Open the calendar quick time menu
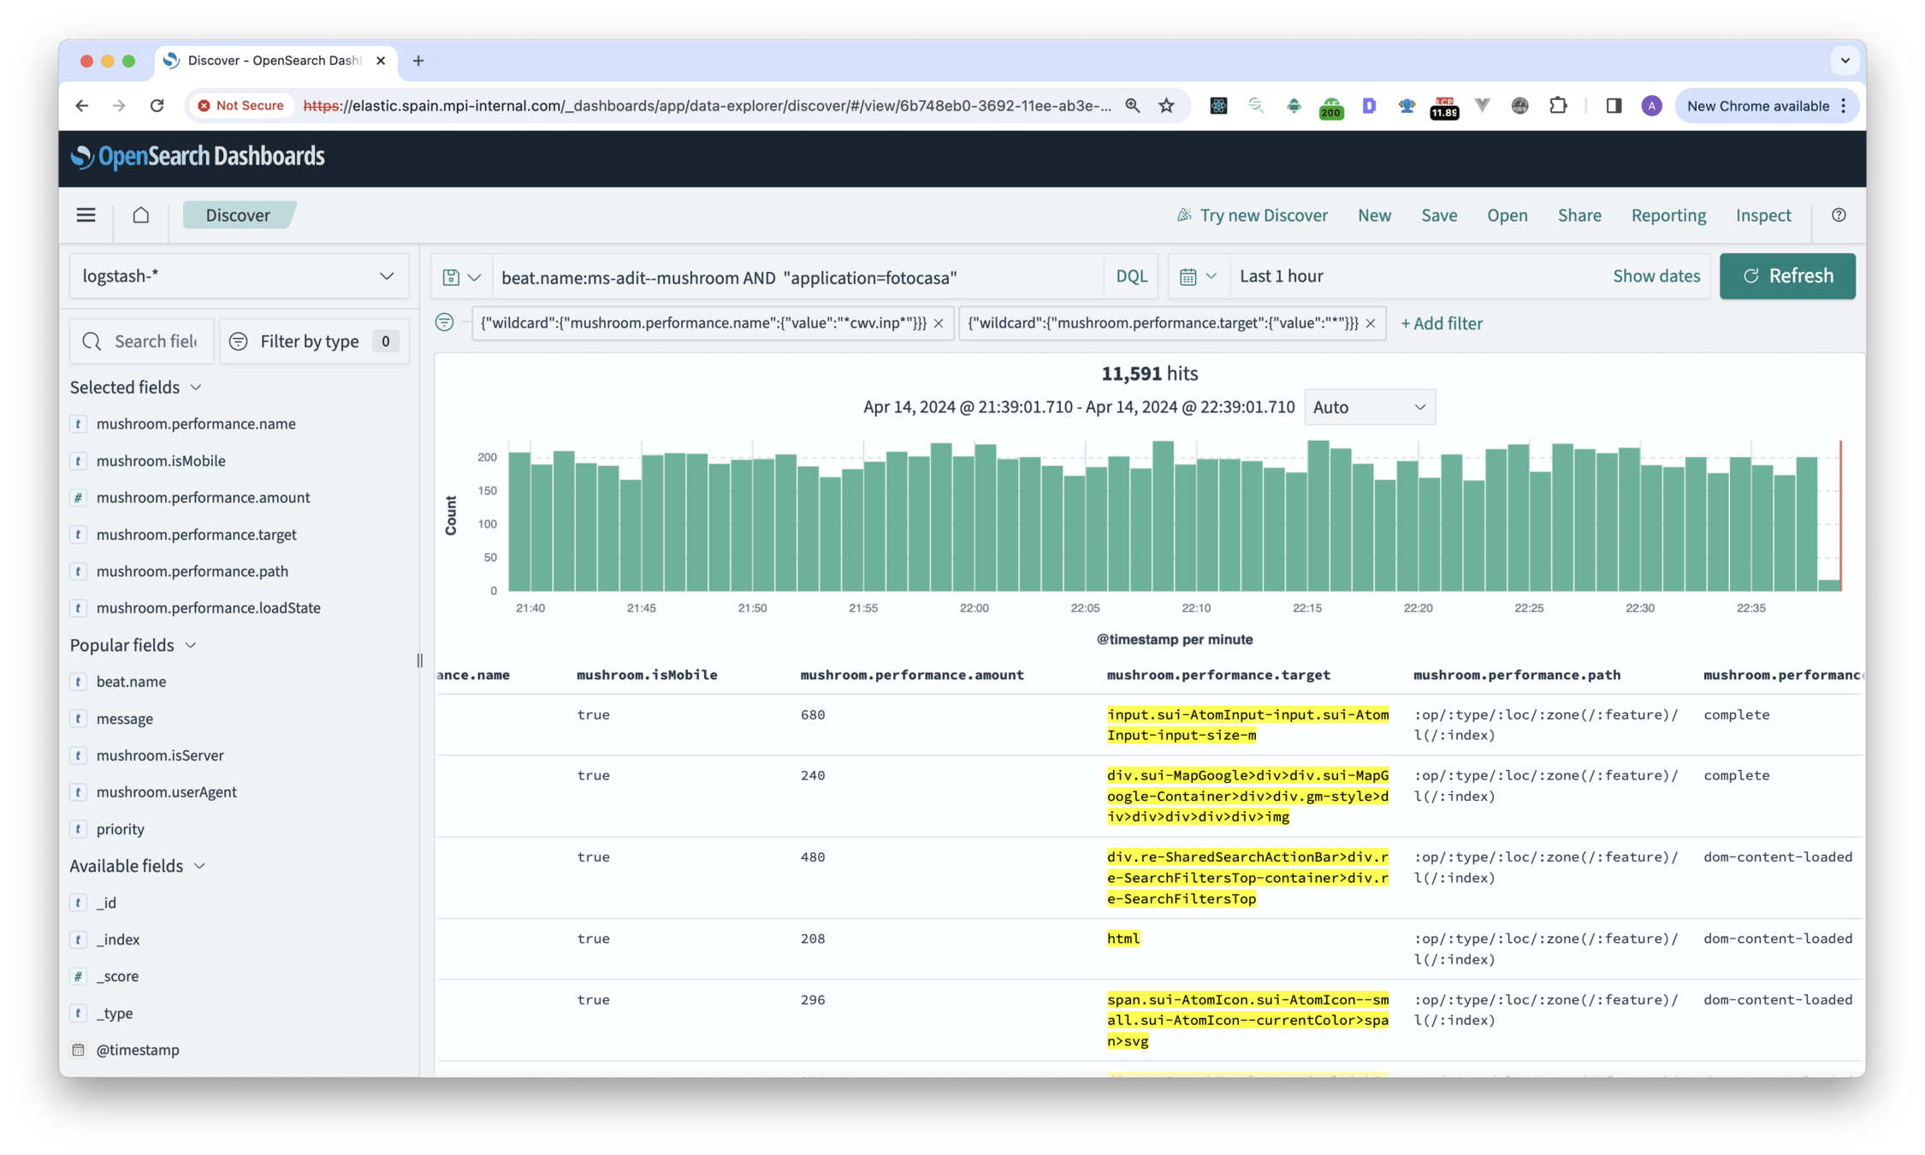 point(1197,276)
